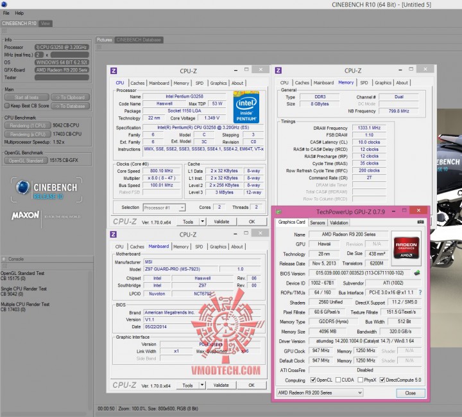462x417 pixels.
Task: Click the OpenGL Standard button
Action: coord(26,161)
